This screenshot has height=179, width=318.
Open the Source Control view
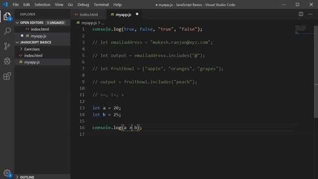click(x=7, y=46)
